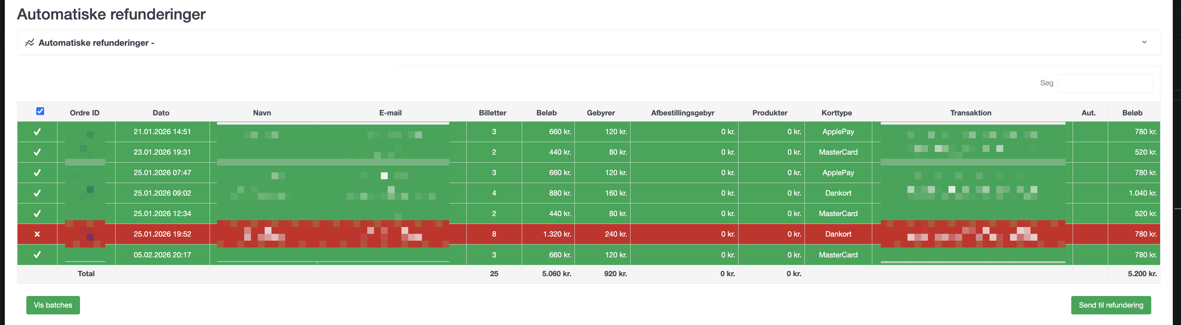Sort table by Korttype column header
The height and width of the screenshot is (325, 1181).
coord(837,113)
